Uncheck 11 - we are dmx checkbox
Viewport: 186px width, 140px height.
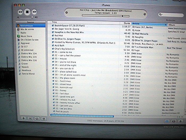click(54, 108)
